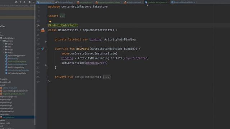230x129 pixels.
Task: Switch to the build.gradle (app) tab
Action: 65,2
